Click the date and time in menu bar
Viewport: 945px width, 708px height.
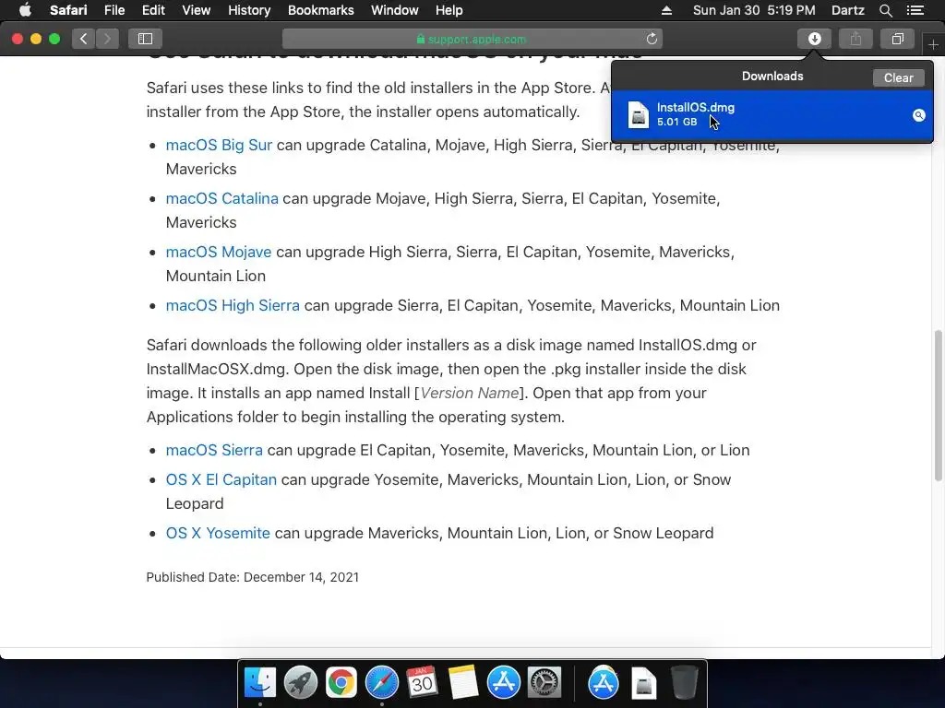pyautogui.click(x=754, y=10)
